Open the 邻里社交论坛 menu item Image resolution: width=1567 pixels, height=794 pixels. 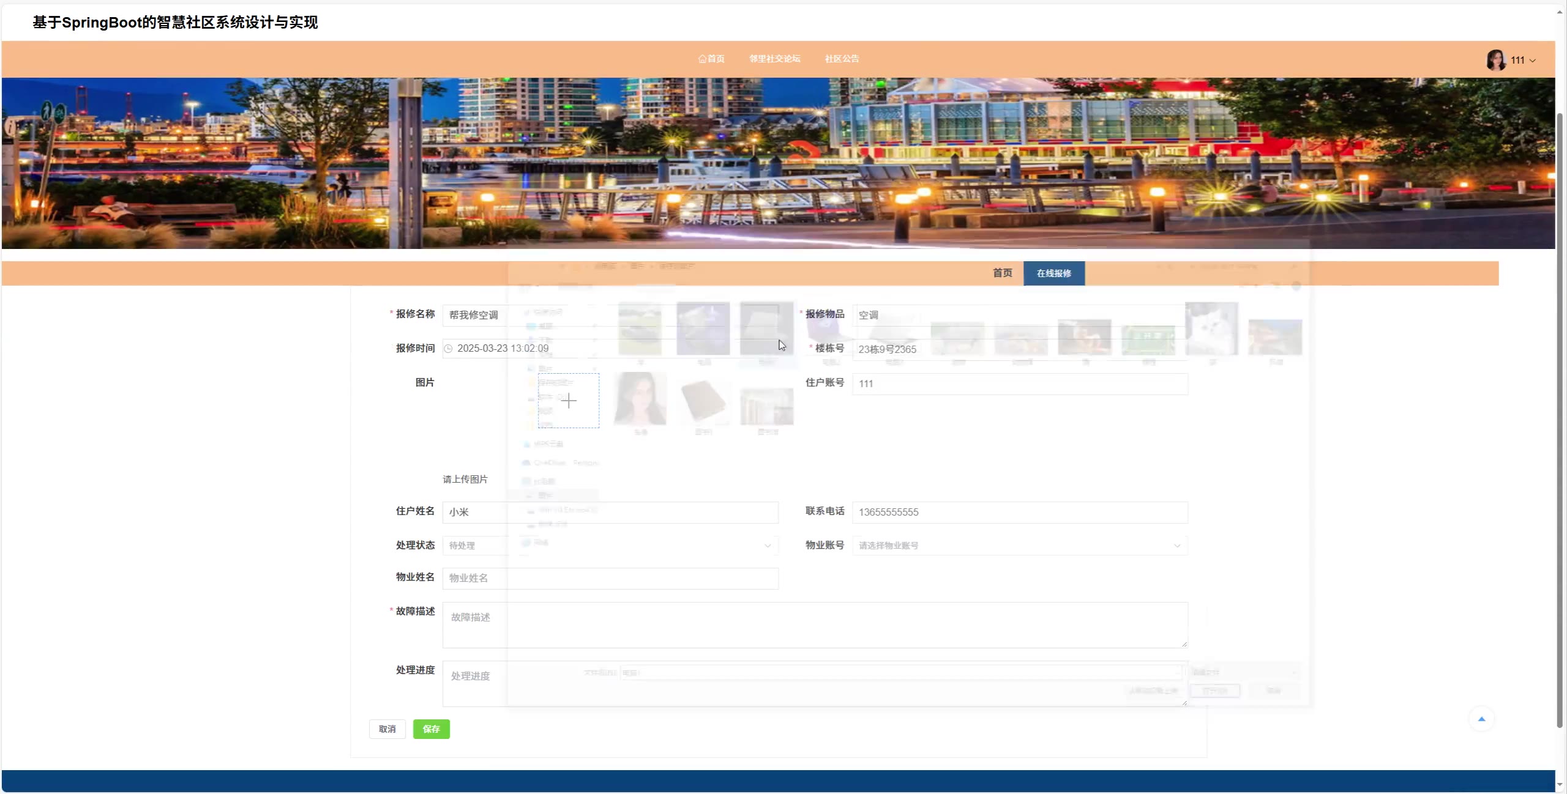click(774, 59)
